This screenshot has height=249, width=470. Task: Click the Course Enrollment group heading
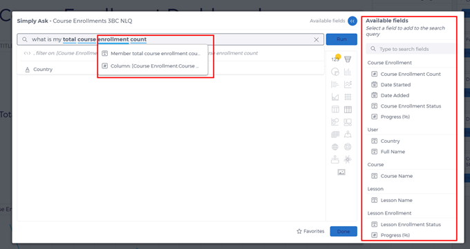coord(389,63)
